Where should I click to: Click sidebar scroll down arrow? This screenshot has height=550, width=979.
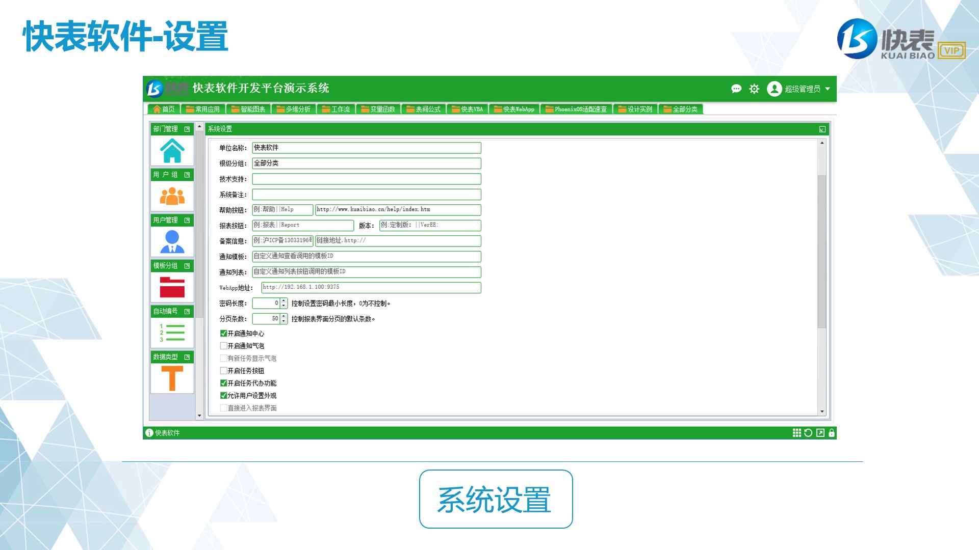199,416
